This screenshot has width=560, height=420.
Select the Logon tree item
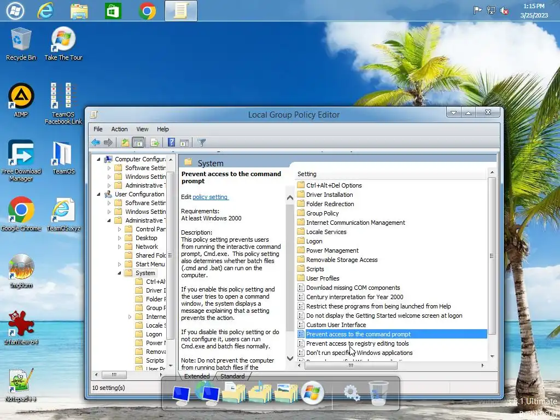pyautogui.click(x=154, y=334)
